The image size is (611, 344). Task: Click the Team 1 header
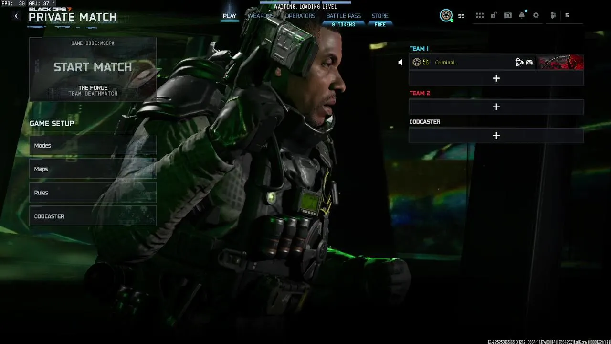click(419, 49)
